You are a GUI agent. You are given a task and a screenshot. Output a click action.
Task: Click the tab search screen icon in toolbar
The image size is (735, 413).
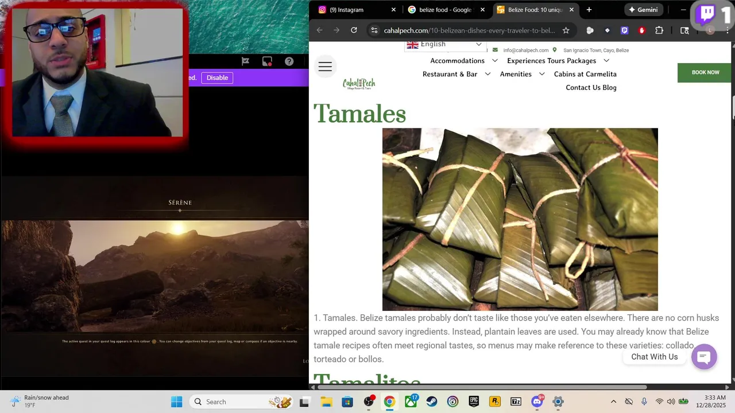coord(684,30)
